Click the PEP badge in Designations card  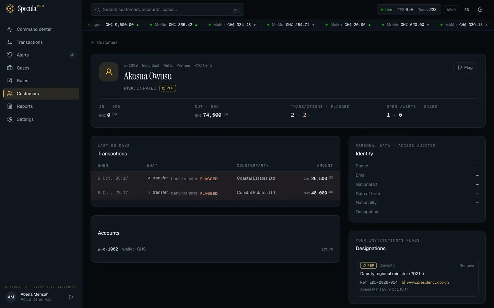(368, 266)
